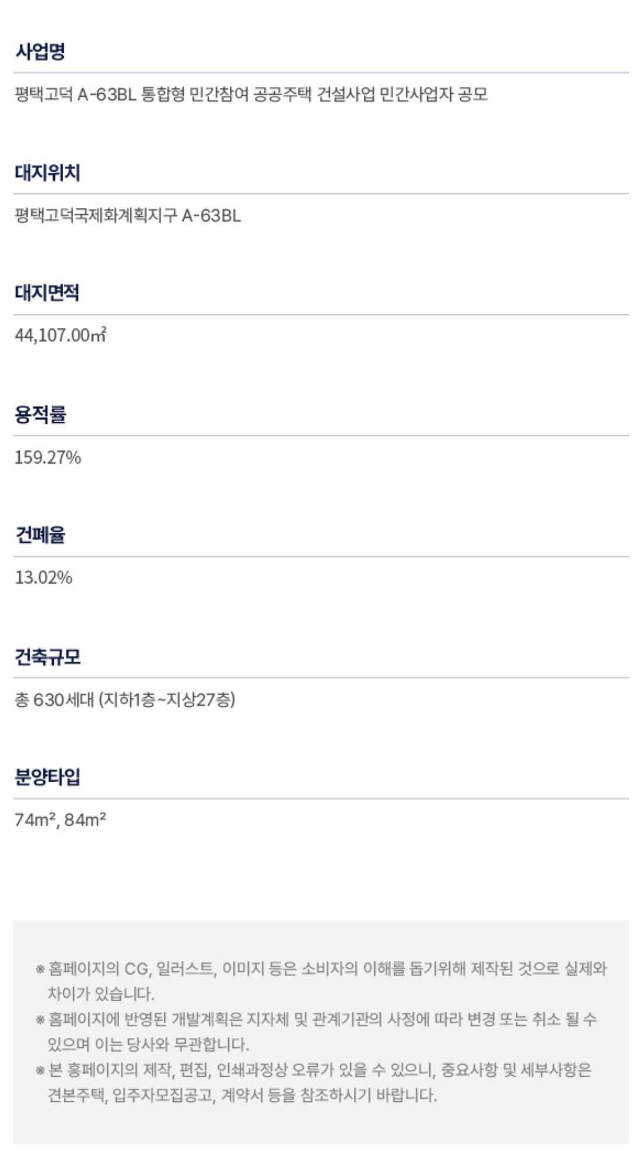
Task: Select the 평택고덕국제화계획지구 A-63BL location text
Action: tap(127, 215)
